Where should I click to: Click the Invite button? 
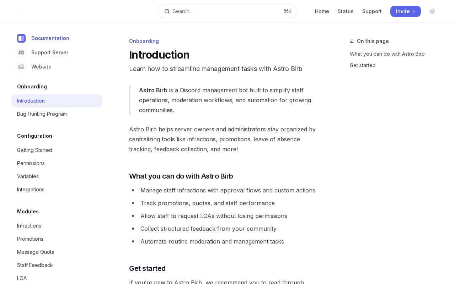[405, 11]
